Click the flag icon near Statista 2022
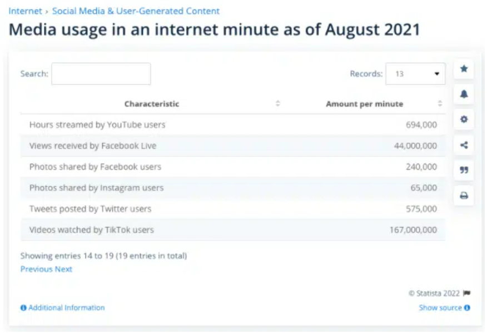 pos(466,293)
